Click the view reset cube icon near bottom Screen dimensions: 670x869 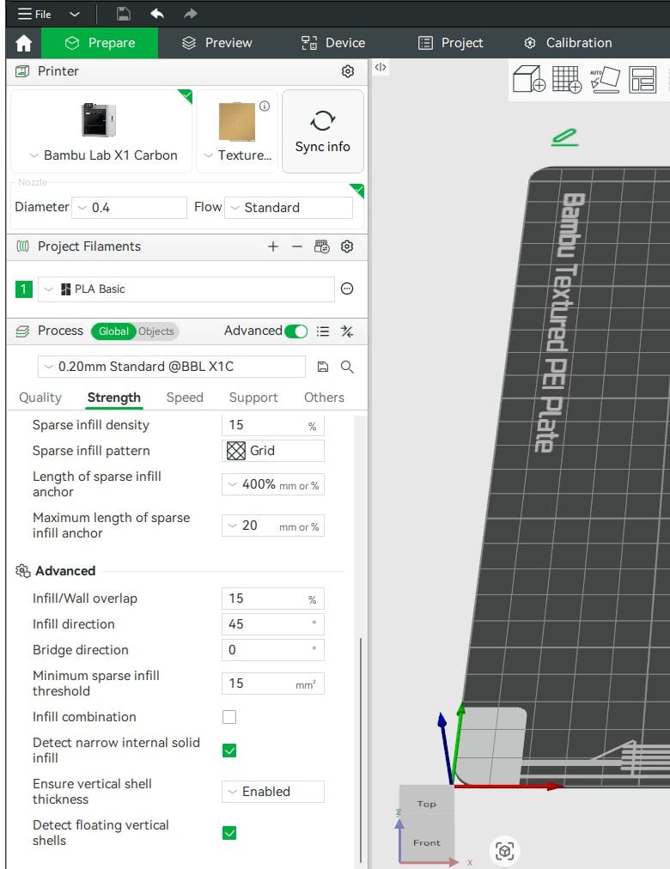coord(504,850)
